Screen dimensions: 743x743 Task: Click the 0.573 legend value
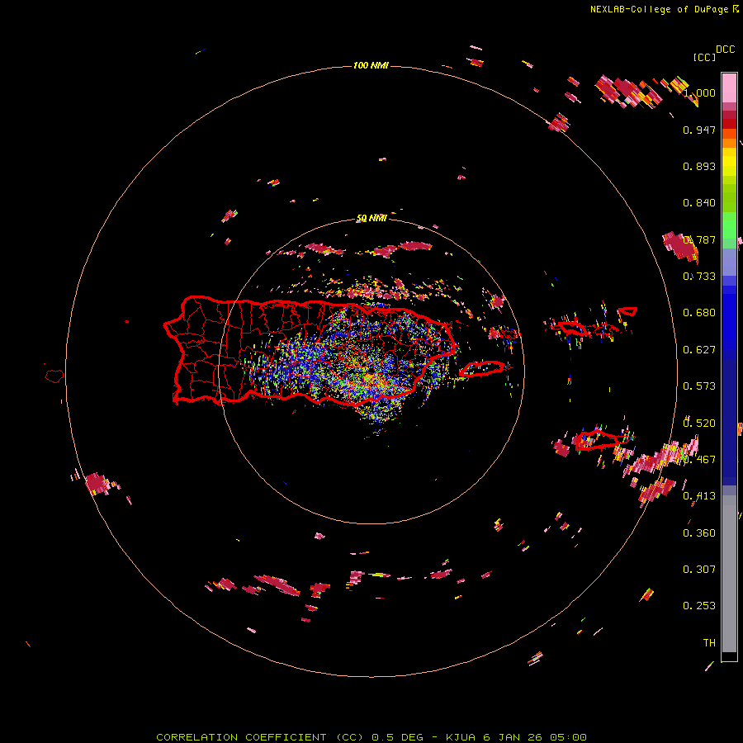click(x=699, y=386)
